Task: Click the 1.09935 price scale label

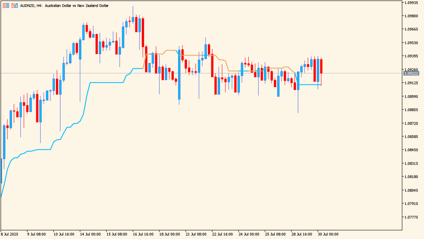Action: pos(411,2)
